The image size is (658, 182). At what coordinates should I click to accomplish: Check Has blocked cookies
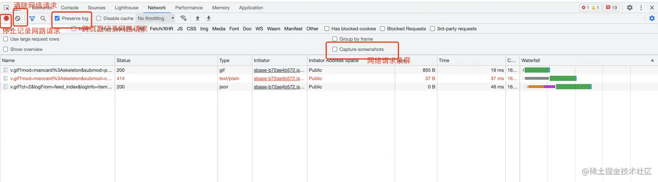[x=327, y=29]
